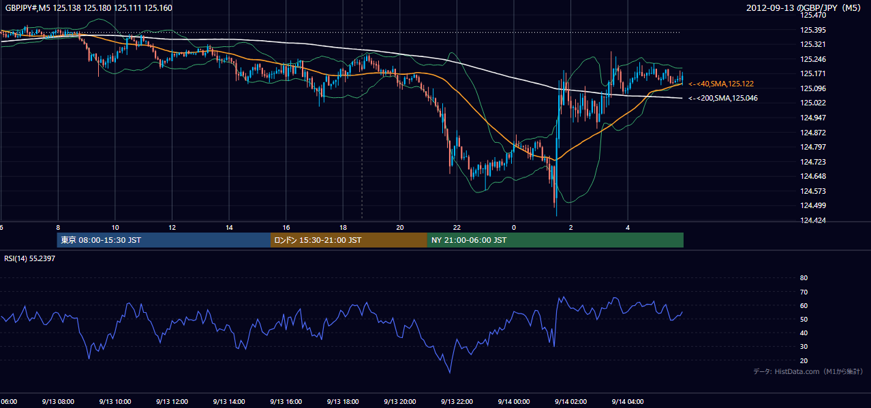Click the 9/13 12:00 time axis label
Viewport: 871px width, 408px height.
click(x=172, y=402)
